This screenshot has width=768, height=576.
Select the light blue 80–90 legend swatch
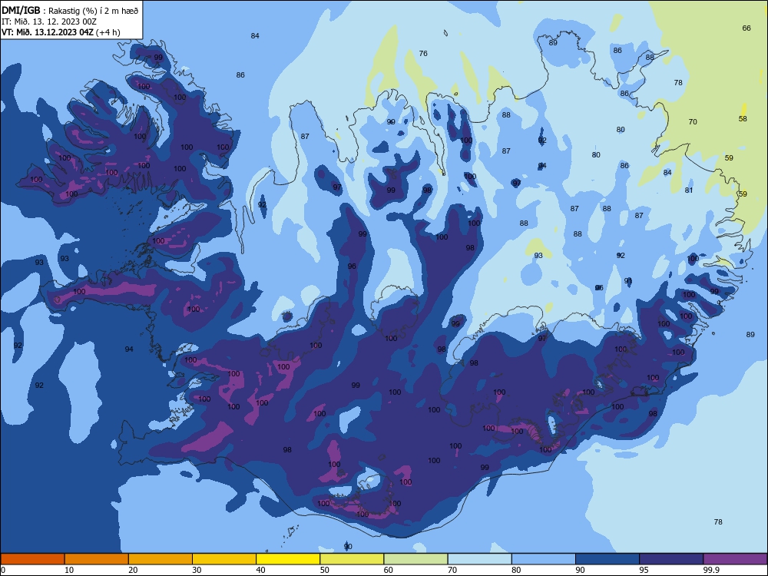click(x=544, y=559)
